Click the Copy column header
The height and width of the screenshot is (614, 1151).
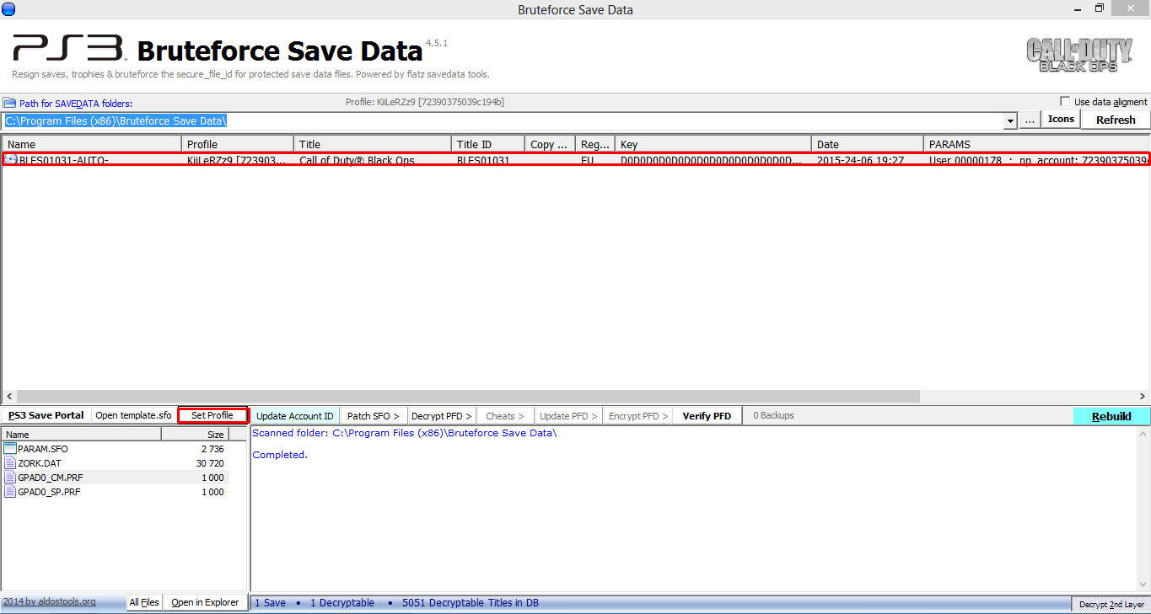tap(550, 144)
